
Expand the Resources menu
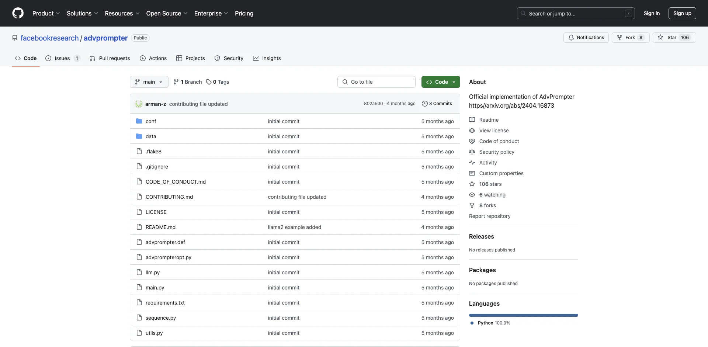point(122,13)
